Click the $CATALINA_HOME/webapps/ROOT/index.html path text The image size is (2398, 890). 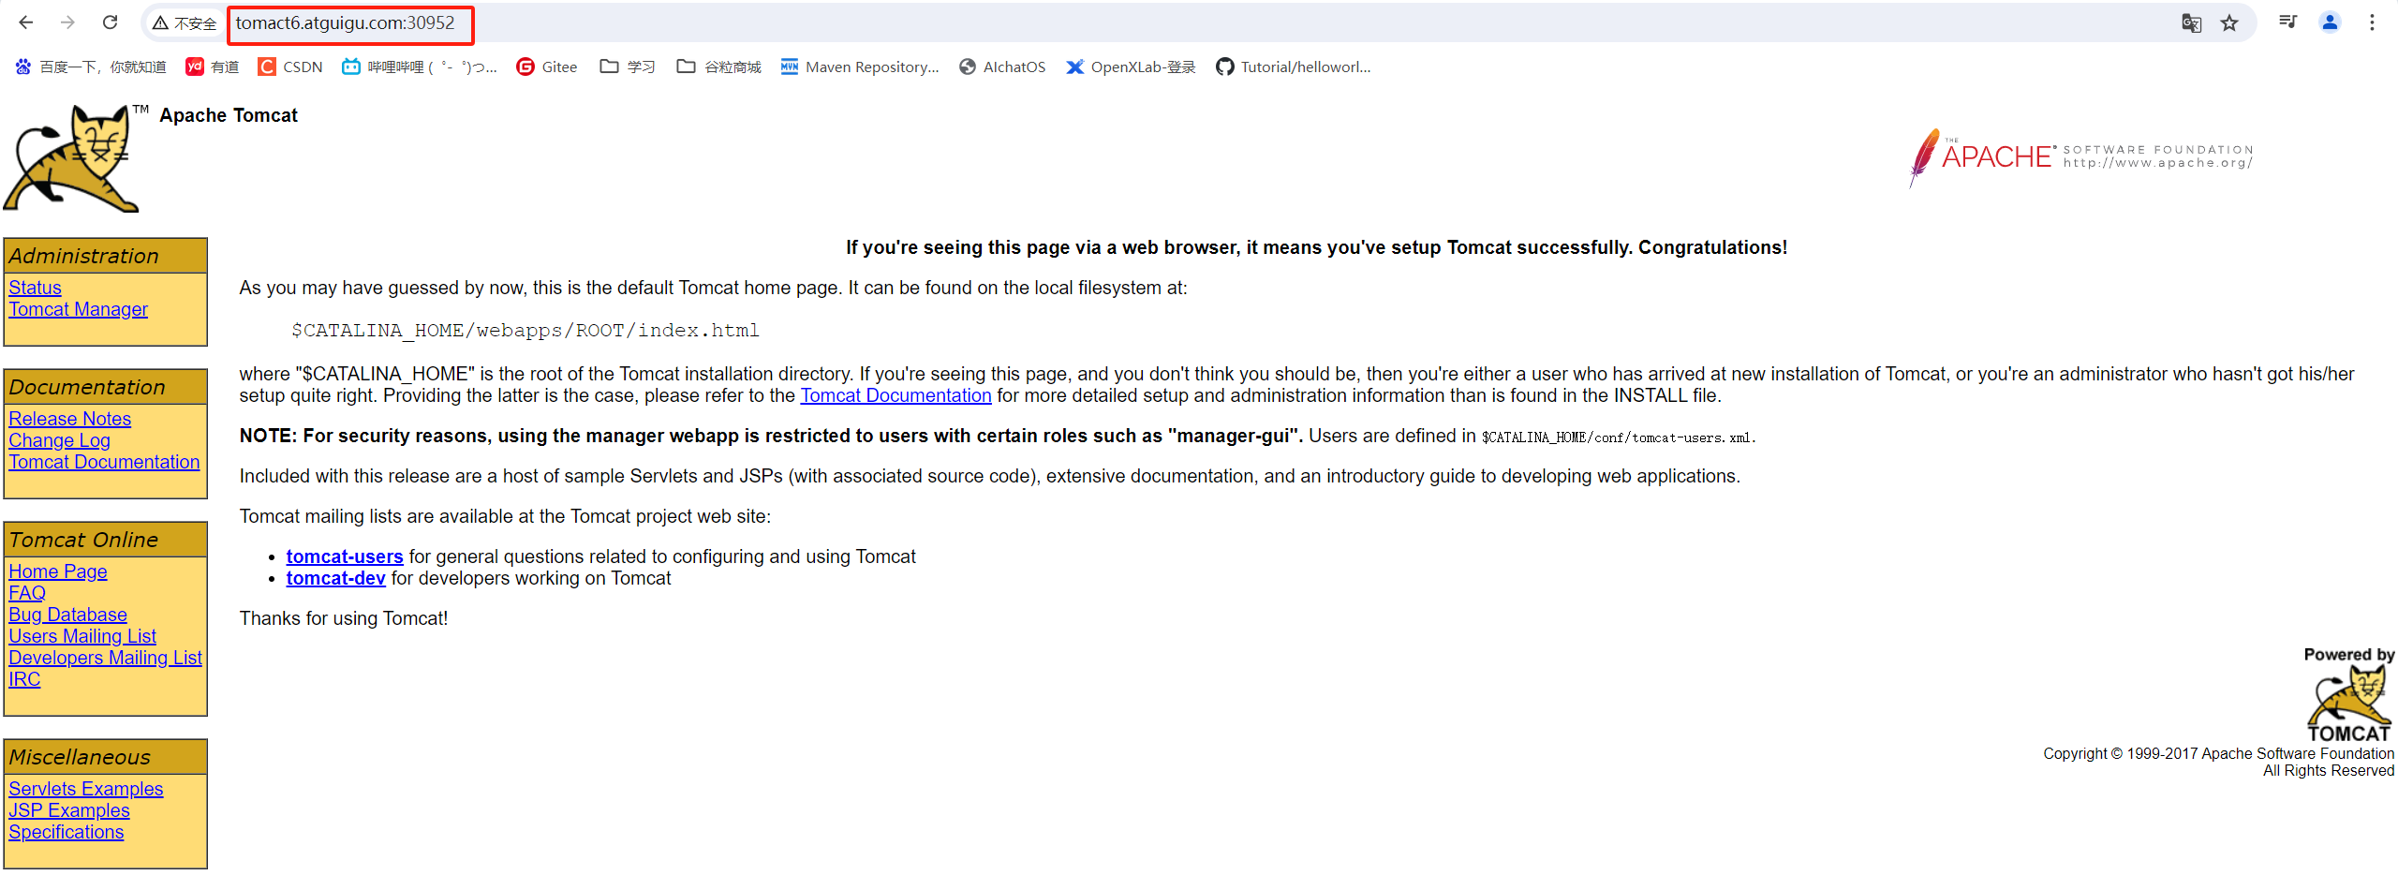(525, 331)
